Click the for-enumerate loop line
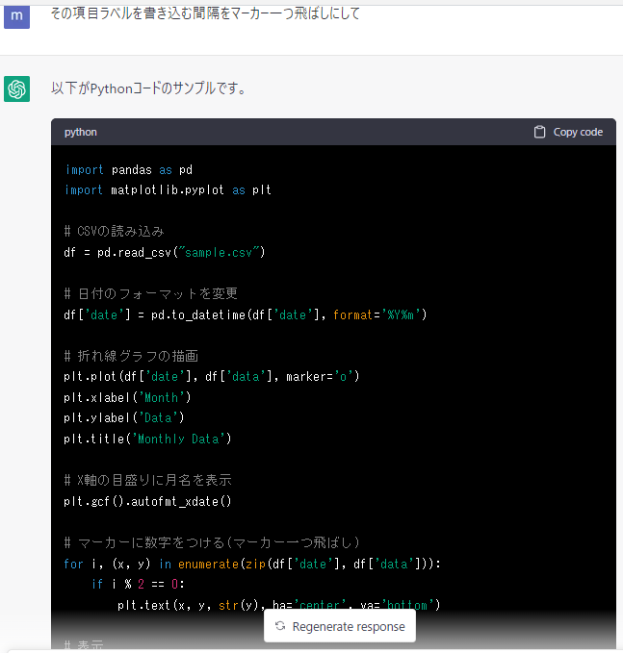 tap(252, 564)
